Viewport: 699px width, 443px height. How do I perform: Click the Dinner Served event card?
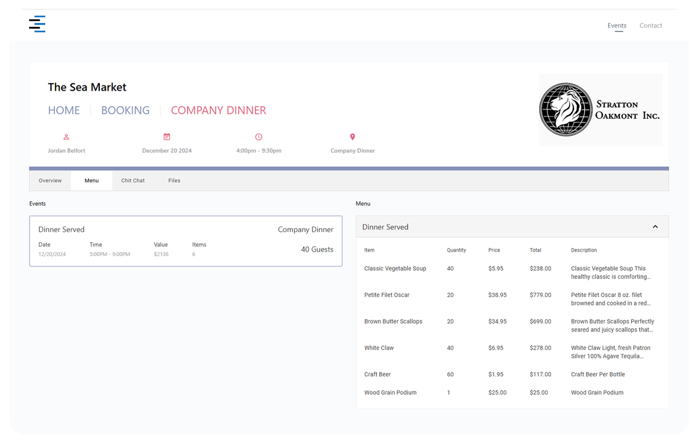186,241
